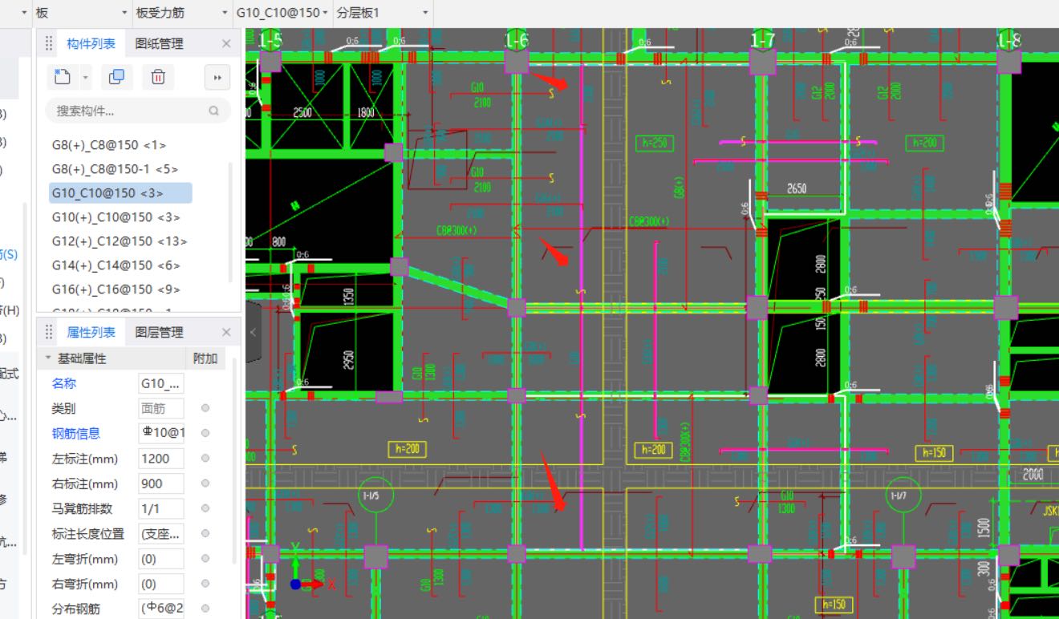Edit the 左标注 value 1200
This screenshot has width=1059, height=619.
coord(161,459)
